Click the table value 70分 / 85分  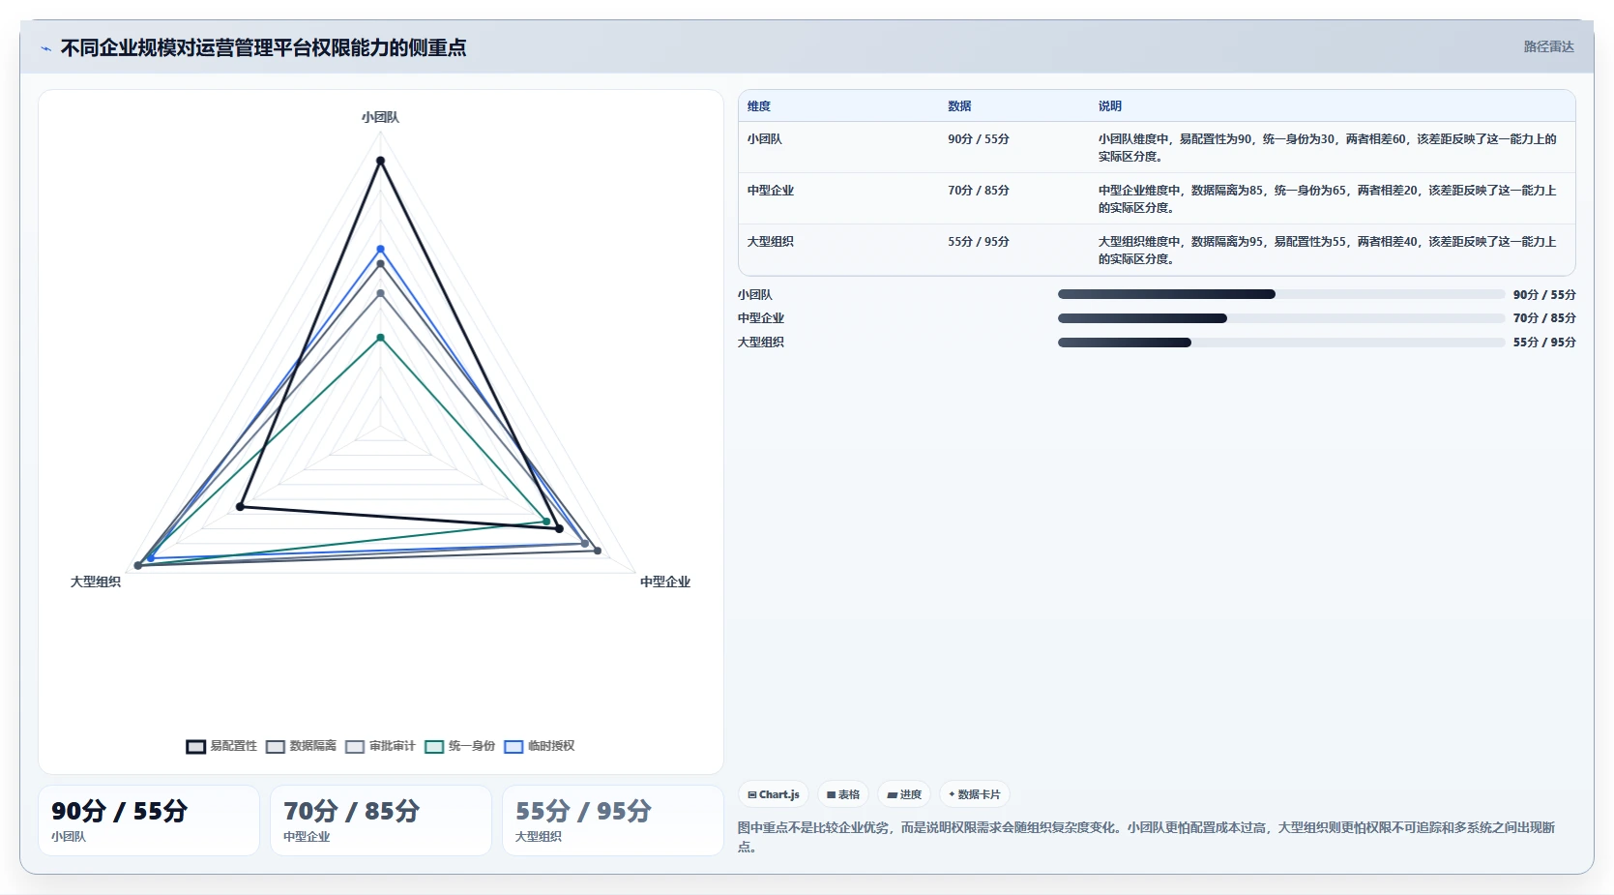pyautogui.click(x=979, y=191)
